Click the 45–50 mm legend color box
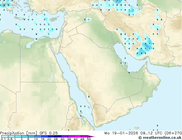The height and width of the screenshot is (140, 182). (84, 136)
